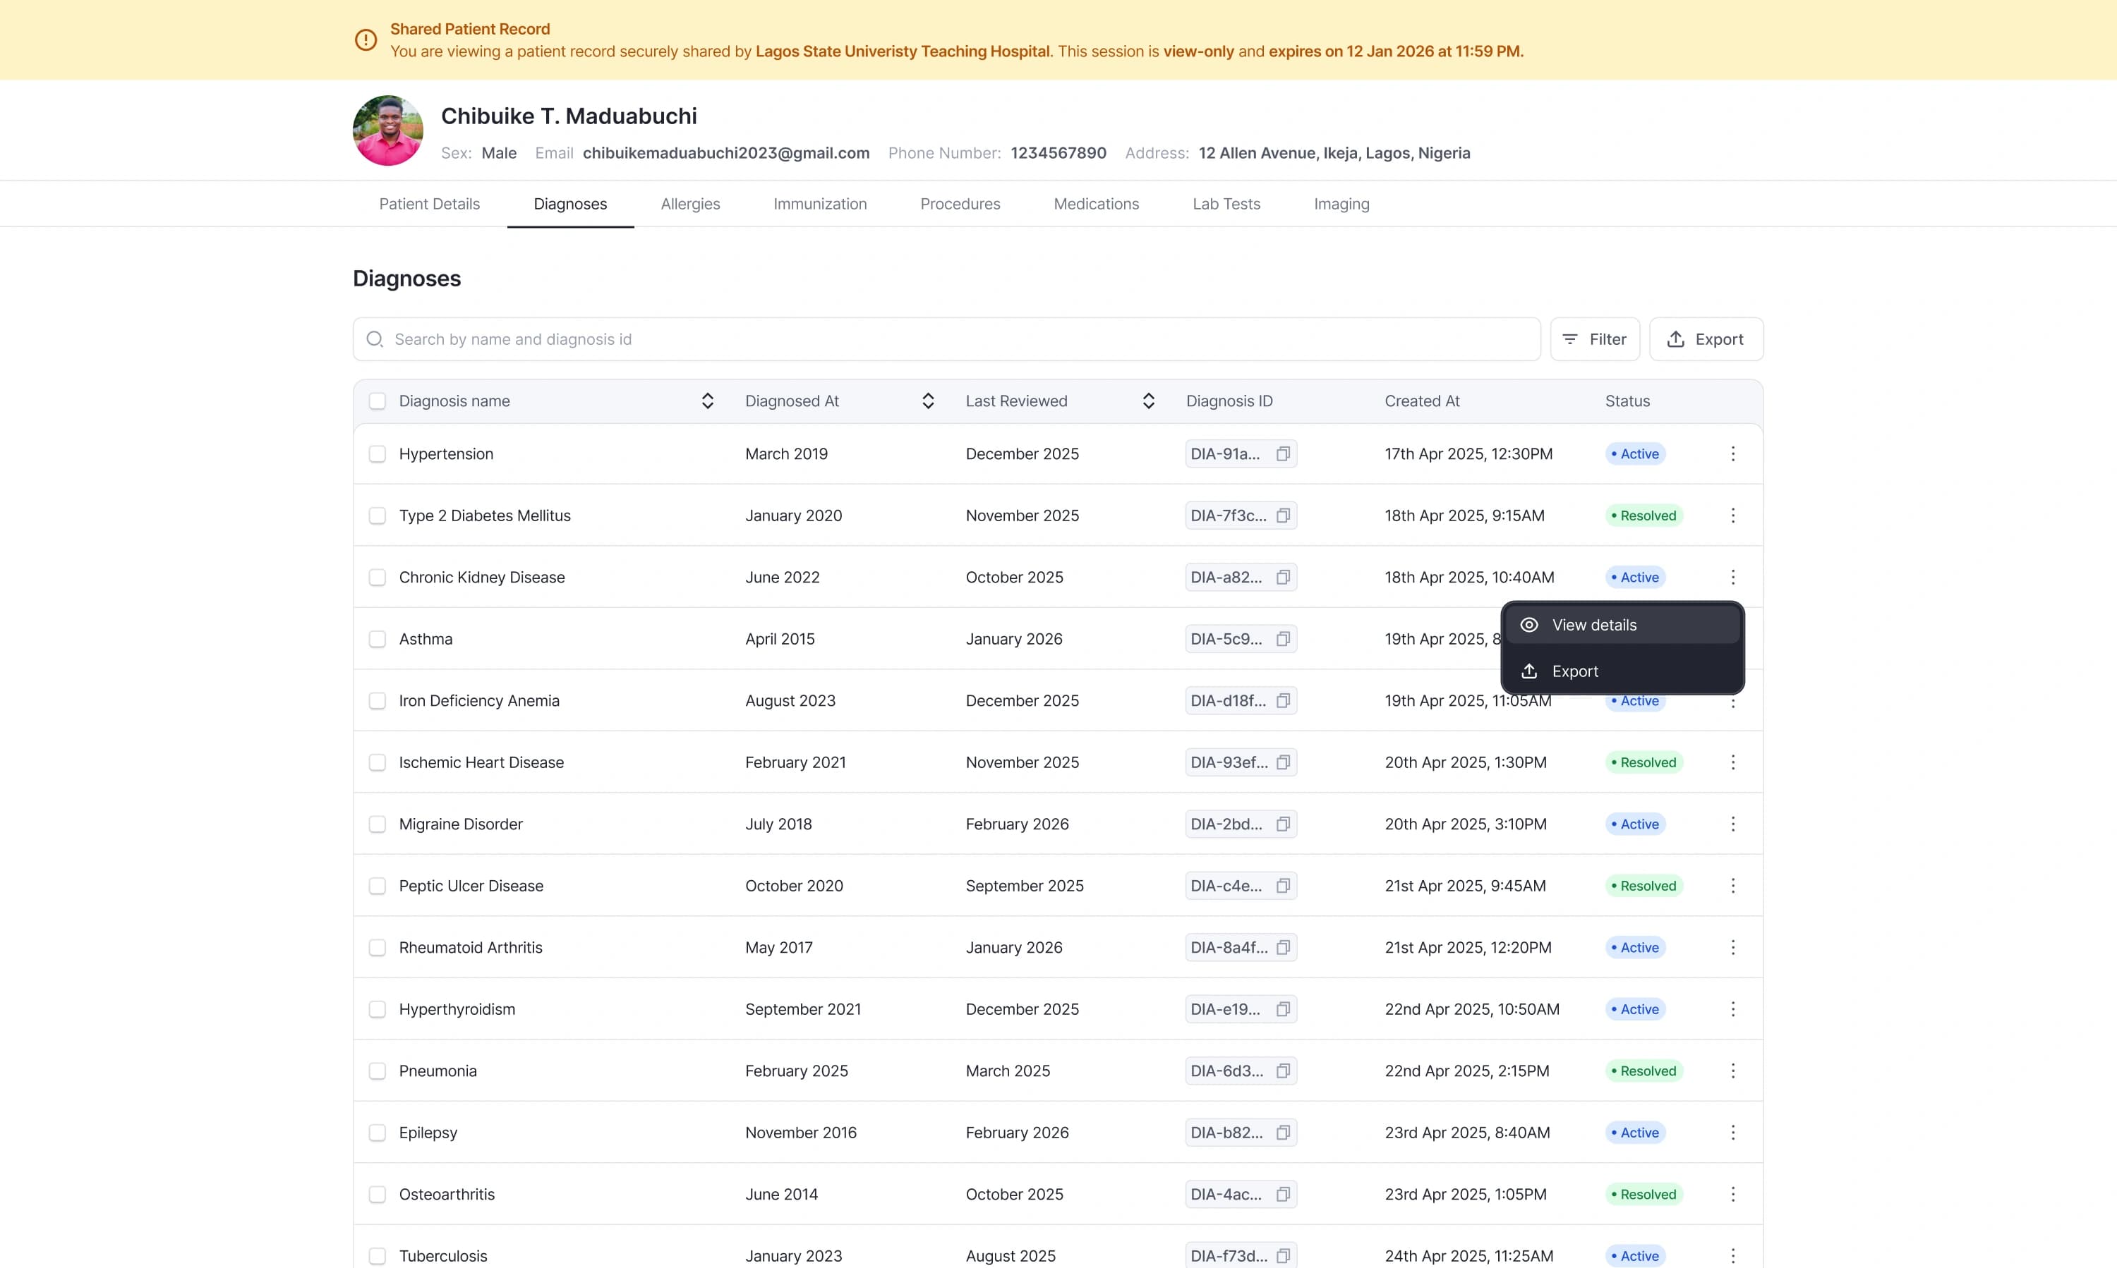Copy the Hyperthyroidism diagnosis ID DIA-e19

[1282, 1009]
